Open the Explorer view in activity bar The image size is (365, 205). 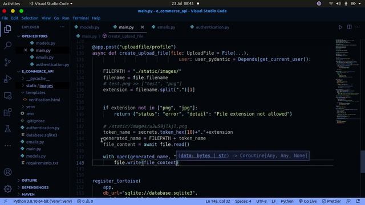click(7, 29)
